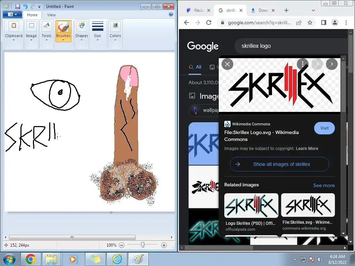355x266 pixels.
Task: Open Paint Help question mark icon
Action: tap(171, 15)
